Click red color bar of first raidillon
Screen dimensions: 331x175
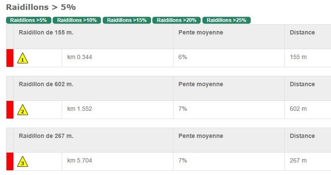click(x=10, y=58)
